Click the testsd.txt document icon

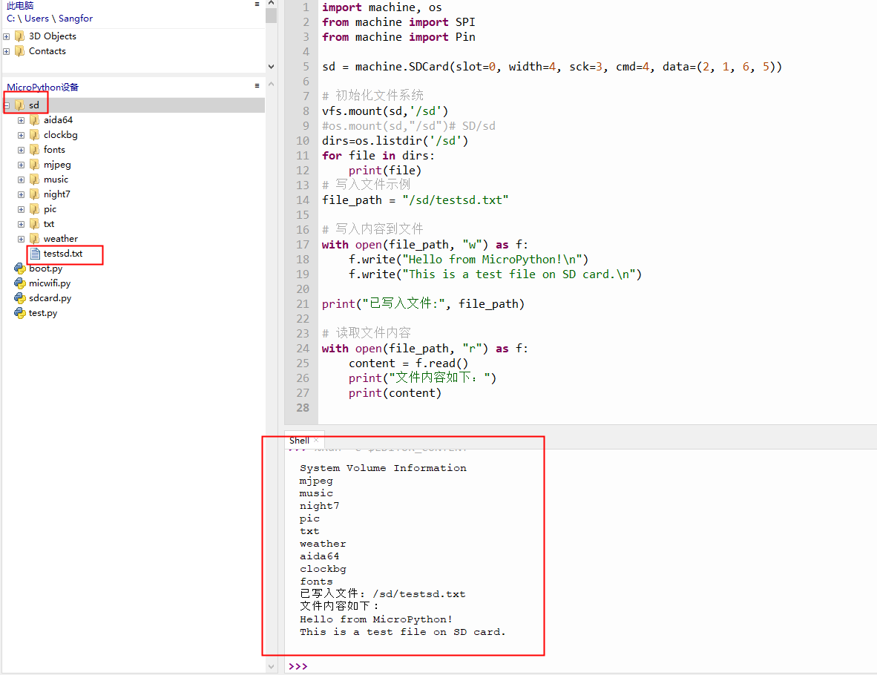point(35,254)
